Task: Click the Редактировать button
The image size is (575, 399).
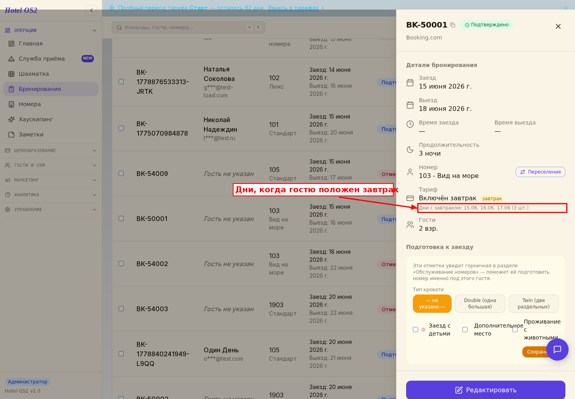Action: click(x=486, y=390)
